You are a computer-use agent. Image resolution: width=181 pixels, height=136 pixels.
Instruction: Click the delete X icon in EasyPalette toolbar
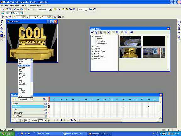click(x=108, y=32)
